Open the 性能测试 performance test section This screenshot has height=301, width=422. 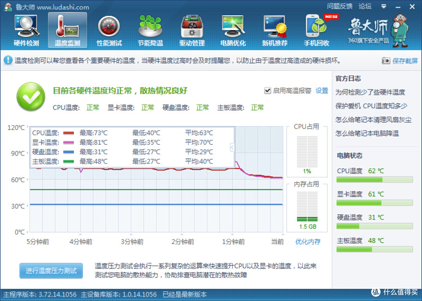coord(109,31)
